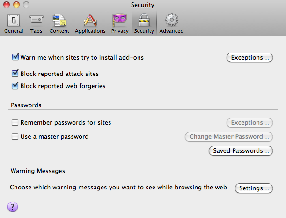The image size is (286, 218).
Task: Check Use a master password
Action: pos(15,136)
